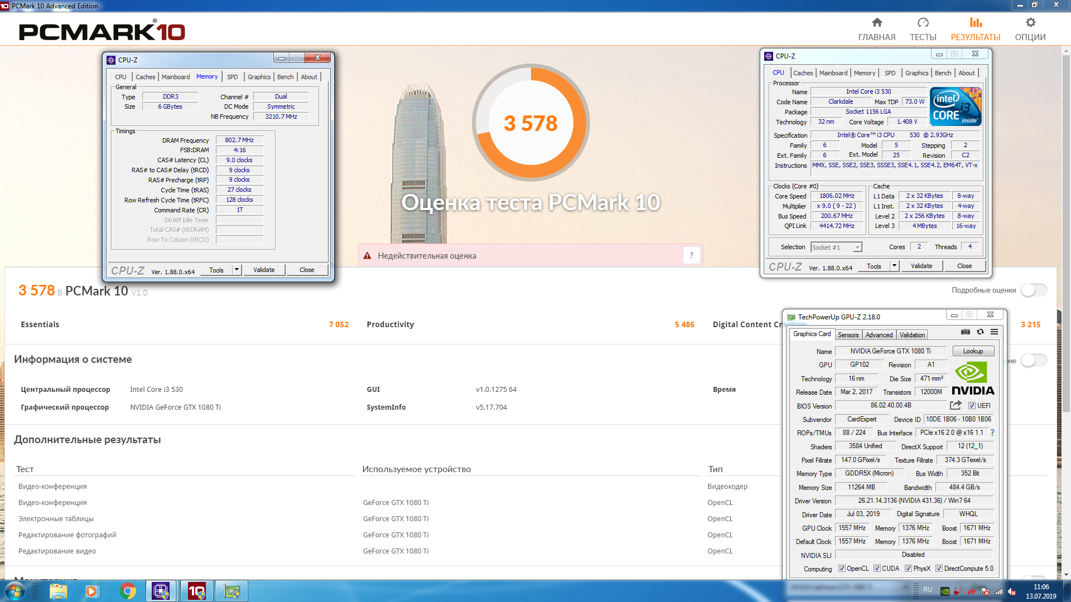1071x602 pixels.
Task: Click the warning triangle icon in the banner
Action: click(367, 256)
